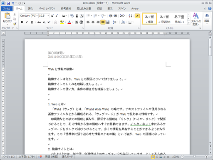The image size is (213, 160).
Task: Click the Decrease Indent icon
Action: pyautogui.click(x=111, y=16)
